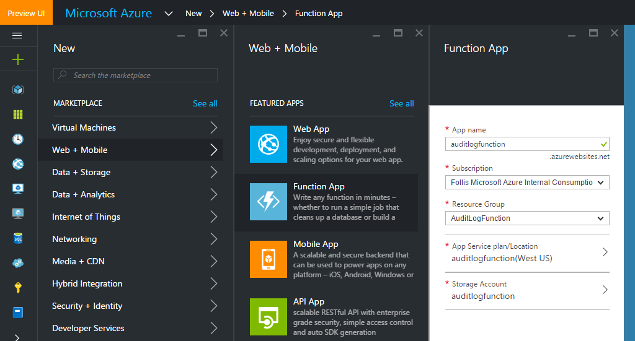The width and height of the screenshot is (635, 341).
Task: Open App Service plan/Location setting
Action: pyautogui.click(x=527, y=253)
